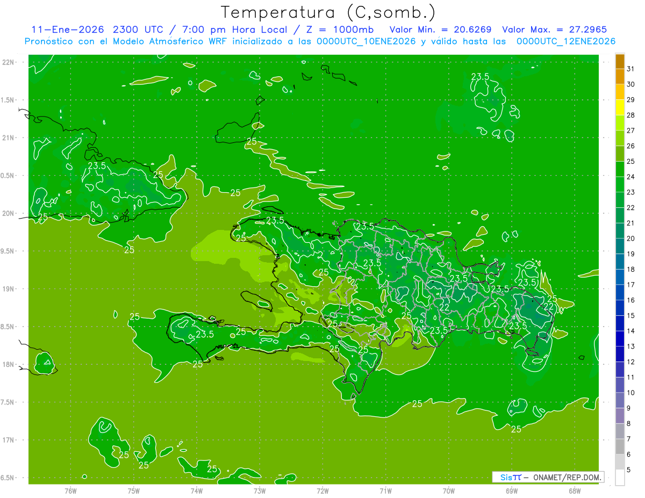645x498 pixels.
Task: Click yellow colorbar swatch between 28 and 29
Action: click(x=620, y=107)
